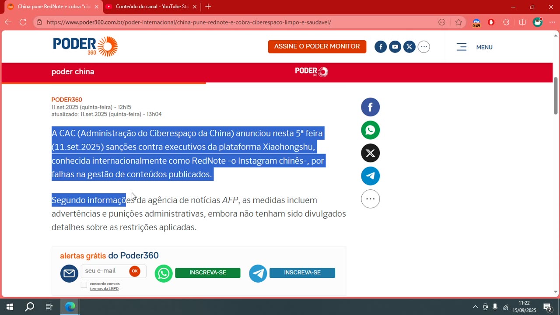This screenshot has height=315, width=560.
Task: Click the PODER360 author link
Action: [x=67, y=100]
